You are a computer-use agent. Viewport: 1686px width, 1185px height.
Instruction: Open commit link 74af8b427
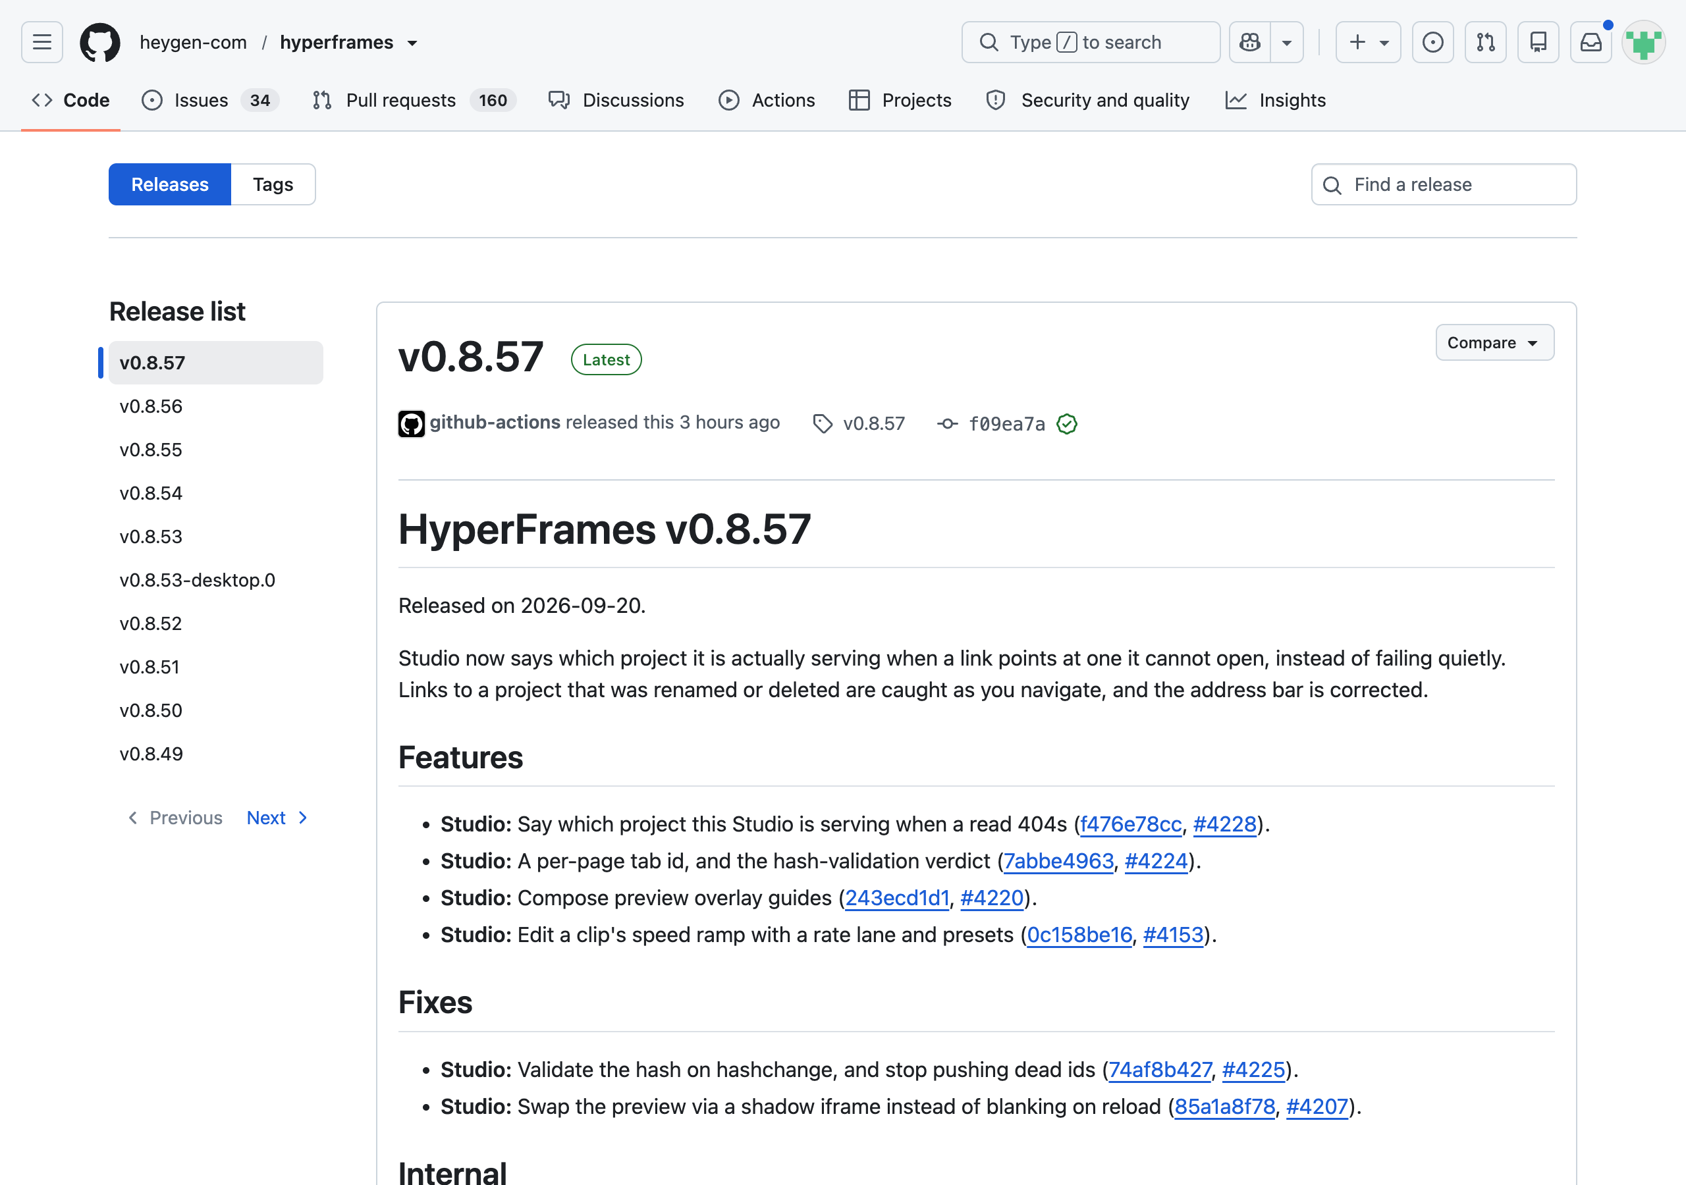(1160, 1069)
